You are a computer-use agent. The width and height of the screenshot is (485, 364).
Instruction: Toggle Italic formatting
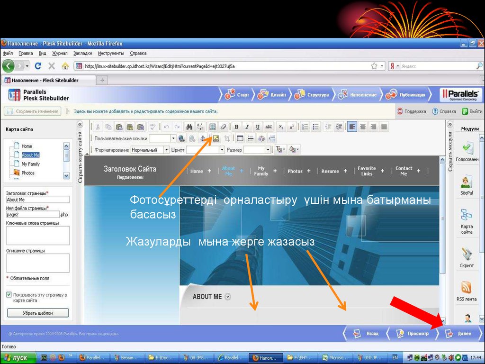tap(247, 127)
